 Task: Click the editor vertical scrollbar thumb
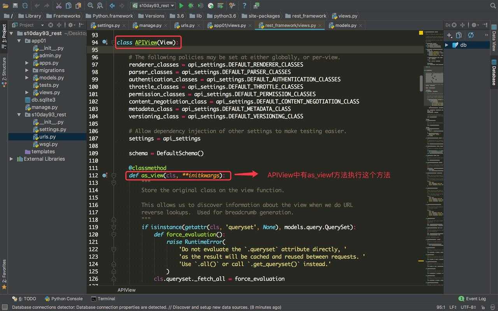421,83
